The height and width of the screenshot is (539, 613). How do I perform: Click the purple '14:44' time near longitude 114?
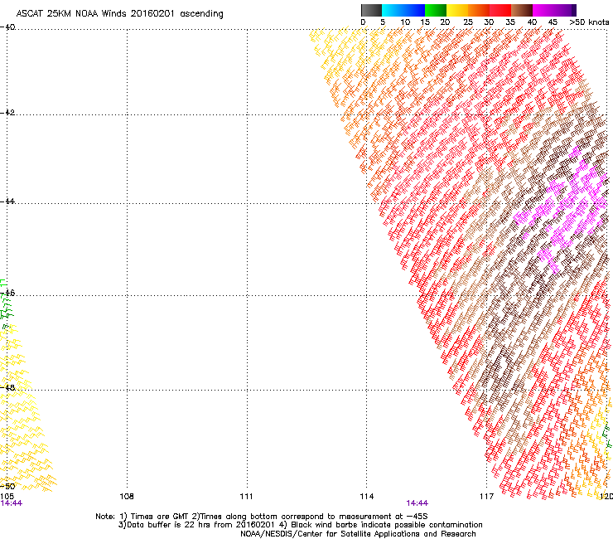(x=418, y=503)
